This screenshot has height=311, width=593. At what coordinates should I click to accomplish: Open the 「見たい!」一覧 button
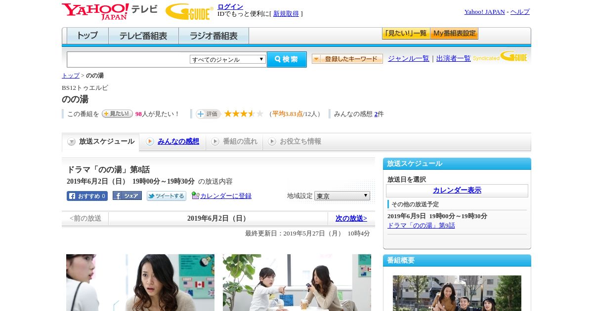click(x=406, y=34)
